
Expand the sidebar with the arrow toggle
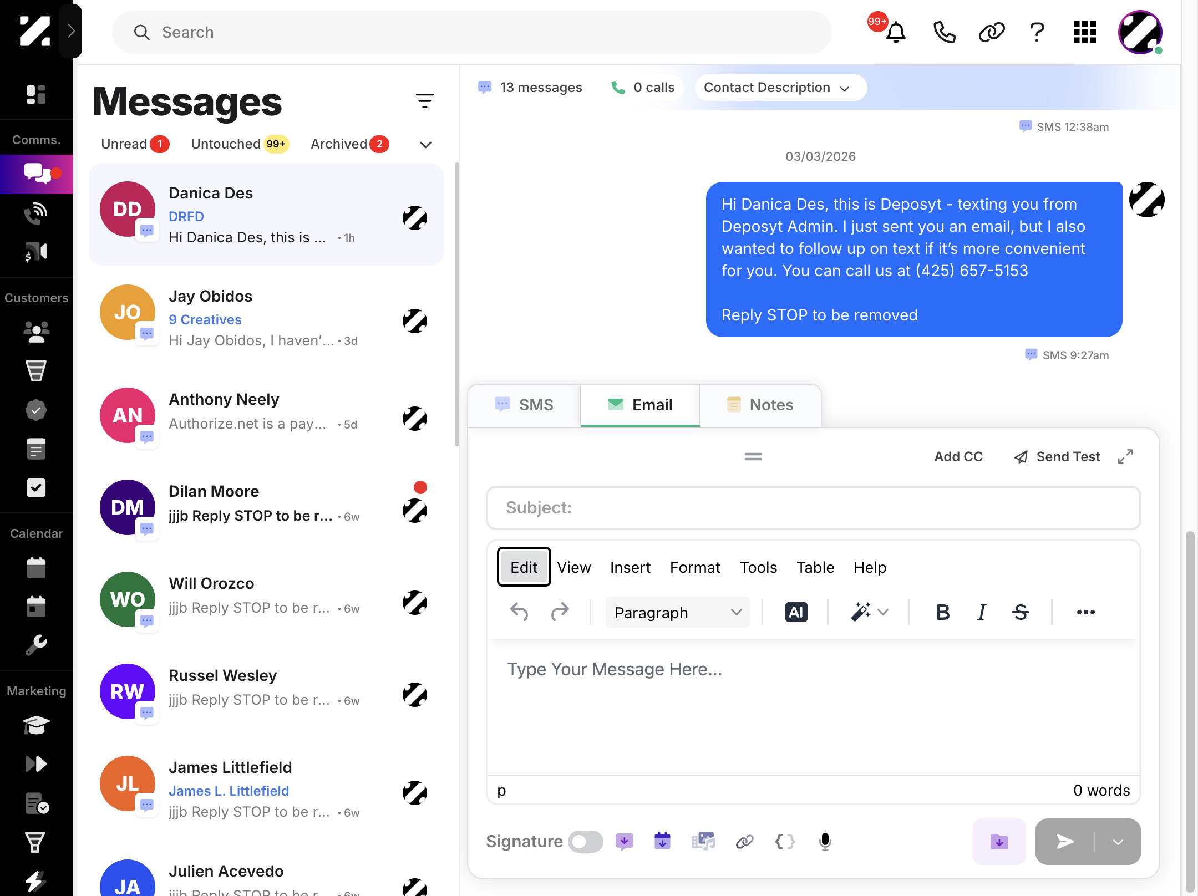70,31
